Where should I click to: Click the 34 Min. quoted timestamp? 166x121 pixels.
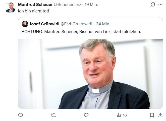[103, 24]
